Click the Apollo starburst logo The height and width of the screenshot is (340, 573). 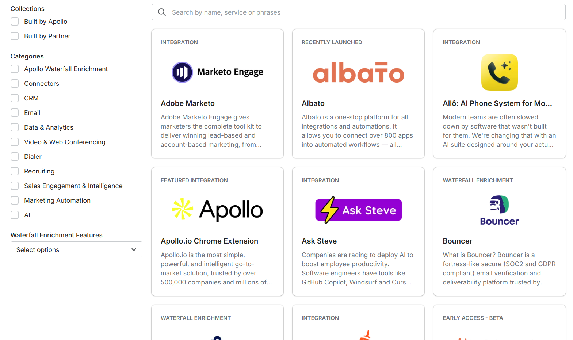tap(182, 209)
